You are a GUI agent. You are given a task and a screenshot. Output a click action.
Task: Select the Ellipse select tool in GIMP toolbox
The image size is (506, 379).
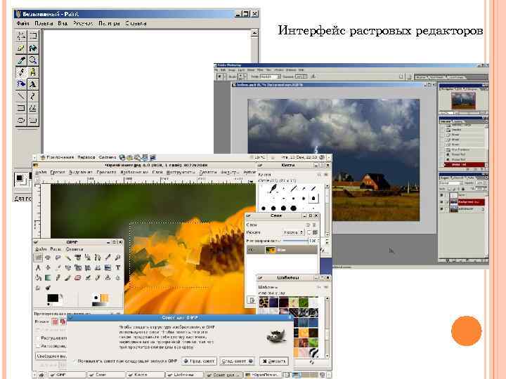[x=48, y=257]
